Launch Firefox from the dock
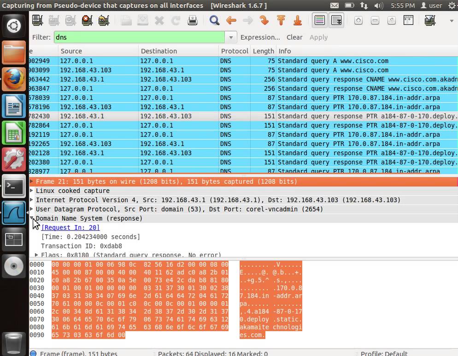This screenshot has height=356, width=458. click(x=14, y=79)
